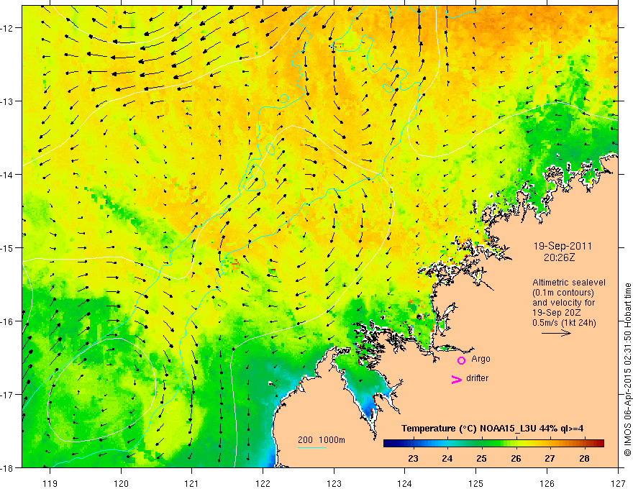
Task: Click longitude axis label '125'
Action: (476, 483)
